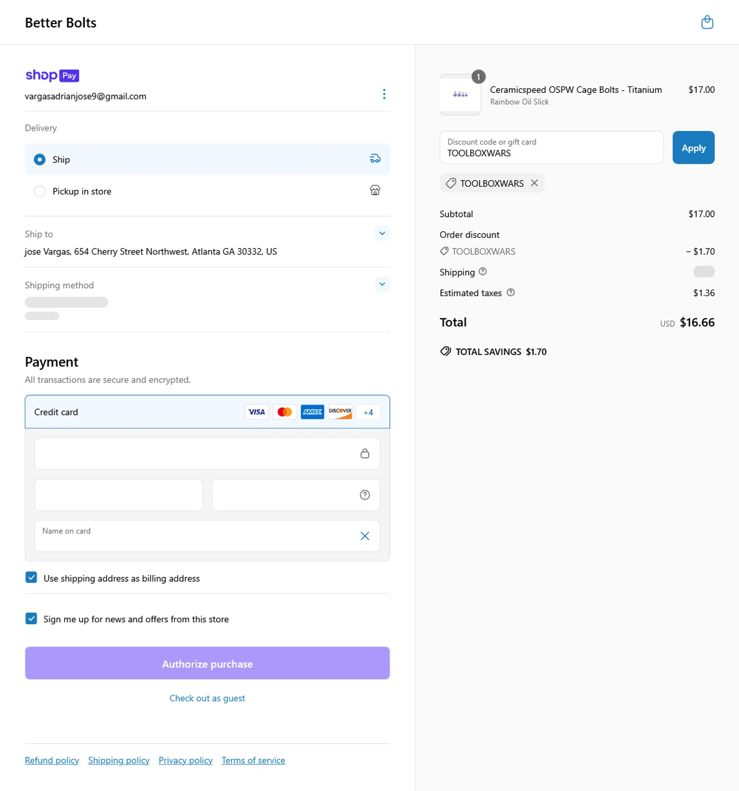
Task: Click the Discover card logo
Action: (x=340, y=412)
